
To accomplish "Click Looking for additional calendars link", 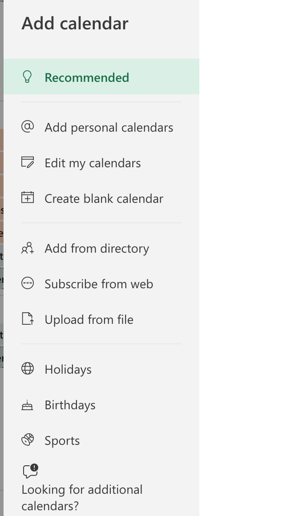I will (82, 498).
